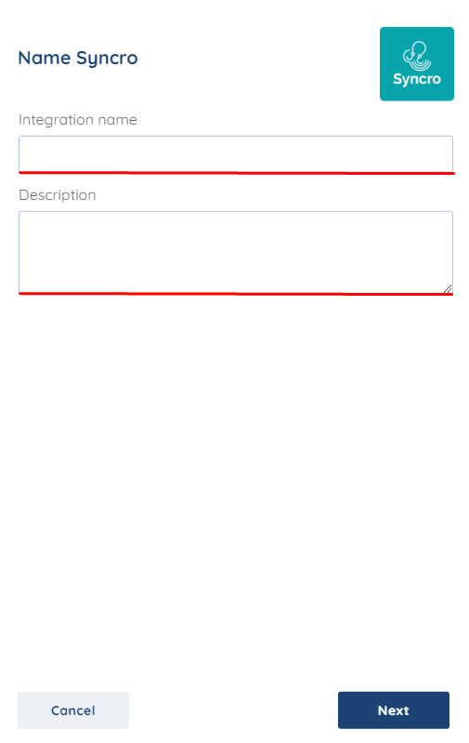Cancel the Syncro integration setup
This screenshot has width=469, height=743.
coord(73,710)
